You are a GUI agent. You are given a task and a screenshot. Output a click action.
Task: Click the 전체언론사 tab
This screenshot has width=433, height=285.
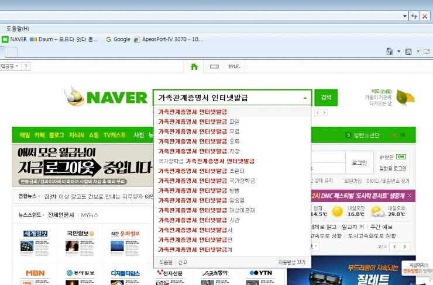click(x=61, y=215)
